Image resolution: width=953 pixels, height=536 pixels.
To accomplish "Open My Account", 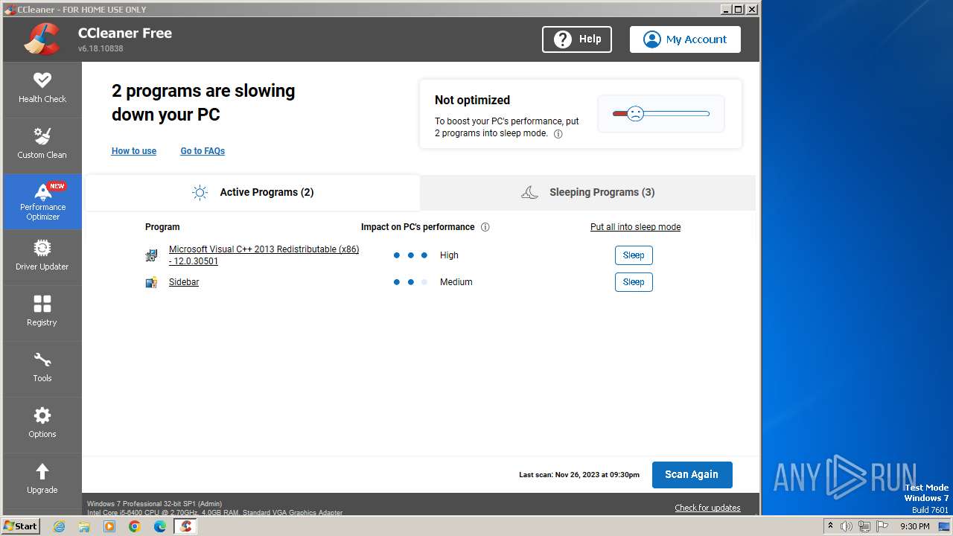I will click(685, 39).
